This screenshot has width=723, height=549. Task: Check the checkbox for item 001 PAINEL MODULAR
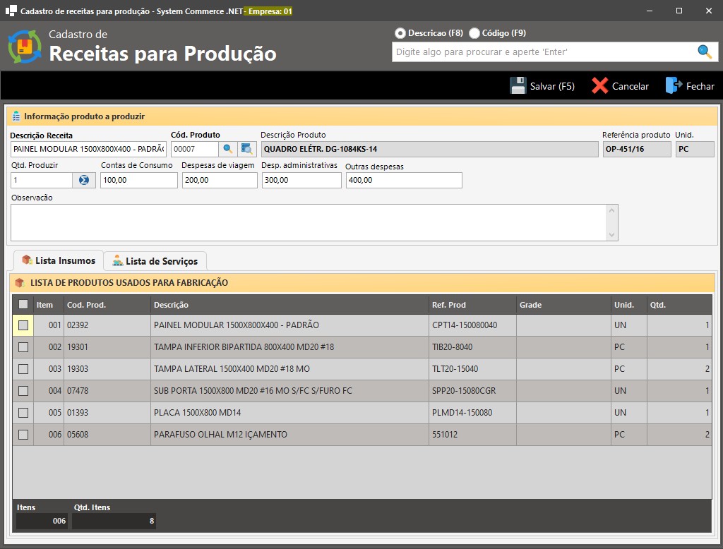click(23, 325)
